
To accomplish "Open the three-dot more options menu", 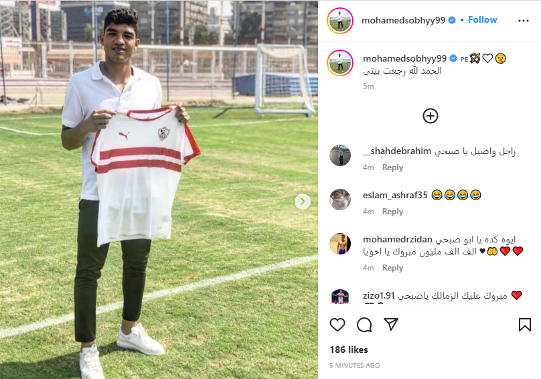I will 524,21.
